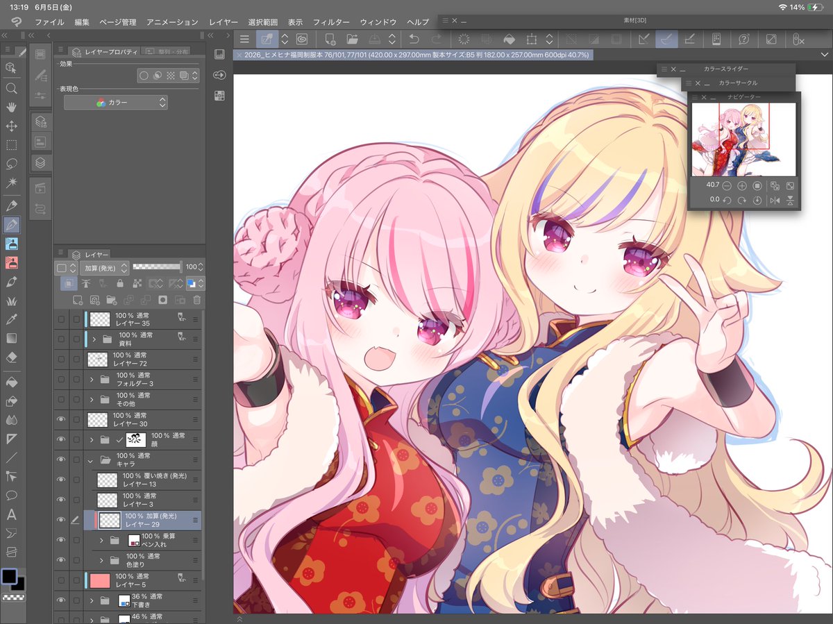Select the Gradient tool
Image resolution: width=833 pixels, height=624 pixels.
click(x=12, y=338)
